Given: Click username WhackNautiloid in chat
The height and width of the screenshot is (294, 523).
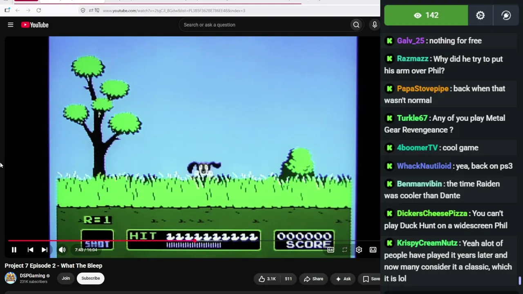Looking at the screenshot, I should click(424, 166).
